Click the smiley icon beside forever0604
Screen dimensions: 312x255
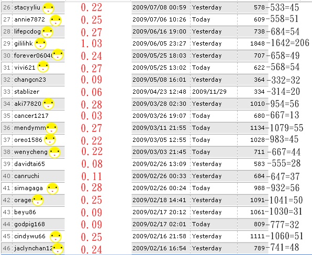coord(58,54)
